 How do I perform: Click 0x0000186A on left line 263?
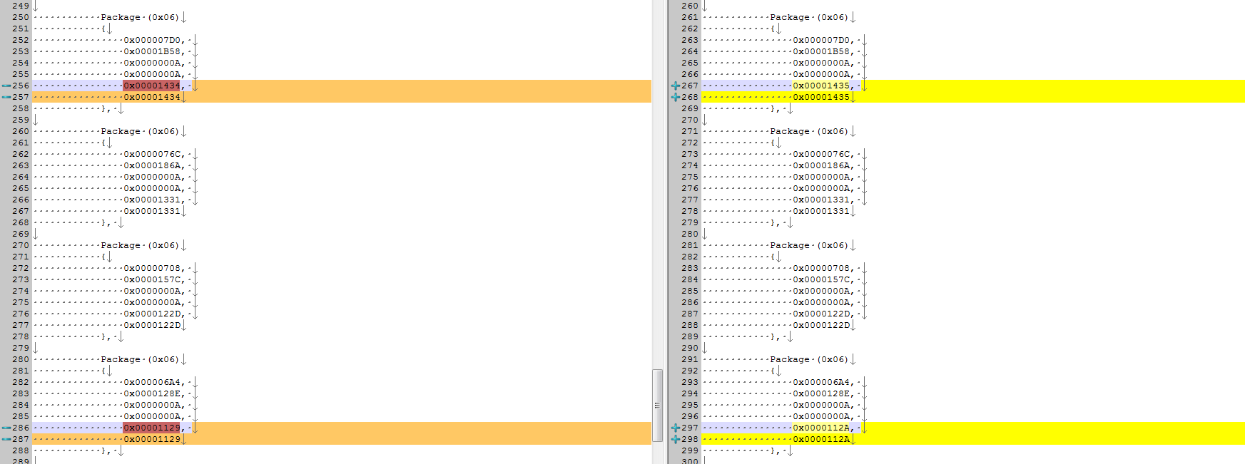(152, 165)
